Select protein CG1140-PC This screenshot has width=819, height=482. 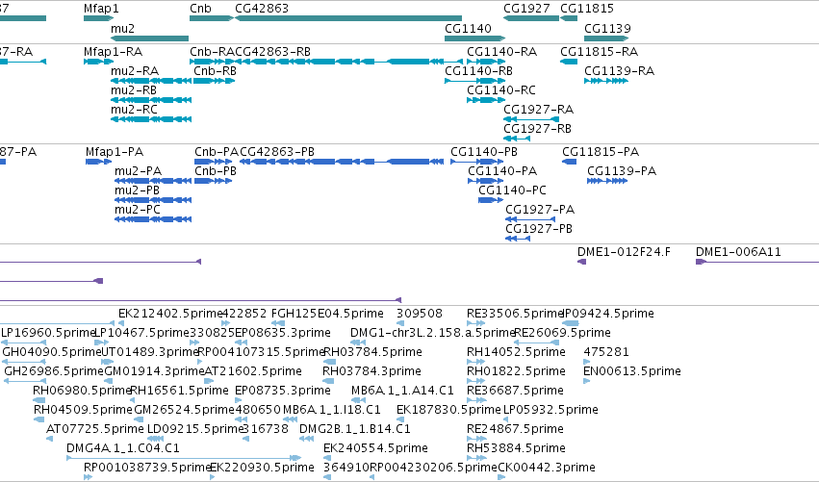click(x=512, y=190)
